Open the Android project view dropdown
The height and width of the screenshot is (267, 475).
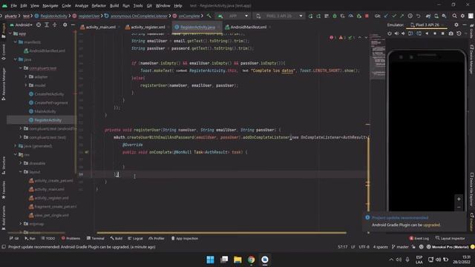point(22,24)
